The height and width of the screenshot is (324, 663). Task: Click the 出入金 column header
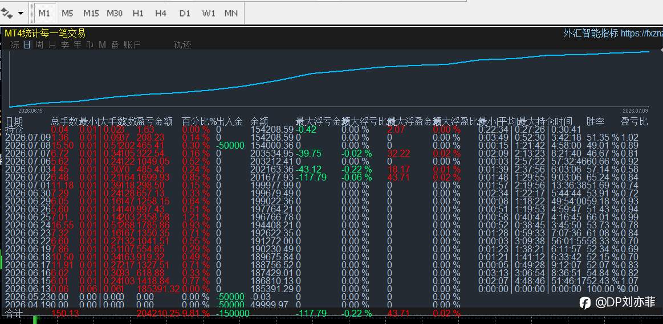tap(230, 122)
